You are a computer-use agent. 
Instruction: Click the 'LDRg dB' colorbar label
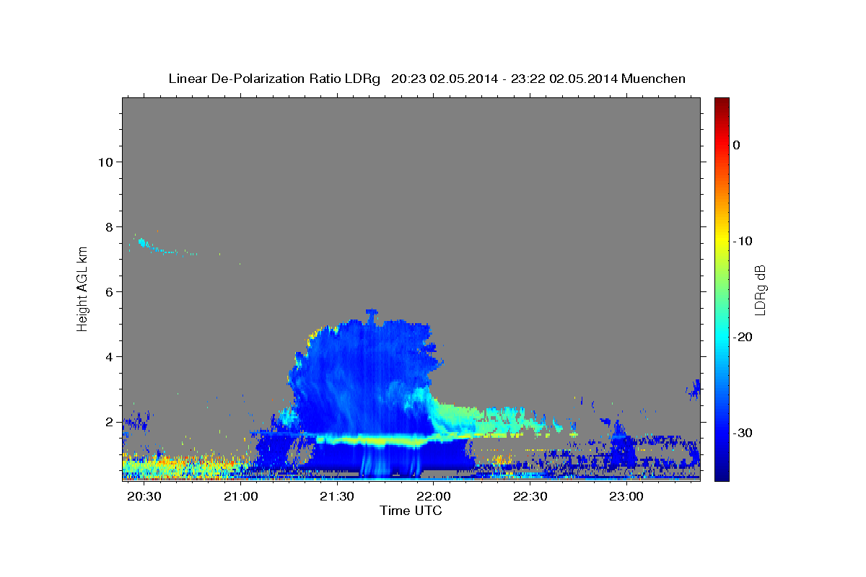pos(759,289)
